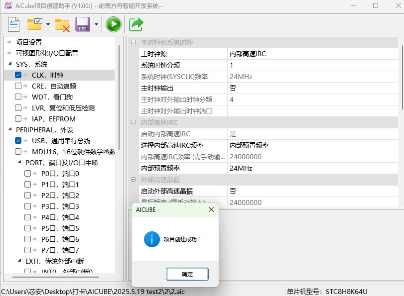Click the close project folder icon
Screen dimensions: 404x296
point(62,25)
